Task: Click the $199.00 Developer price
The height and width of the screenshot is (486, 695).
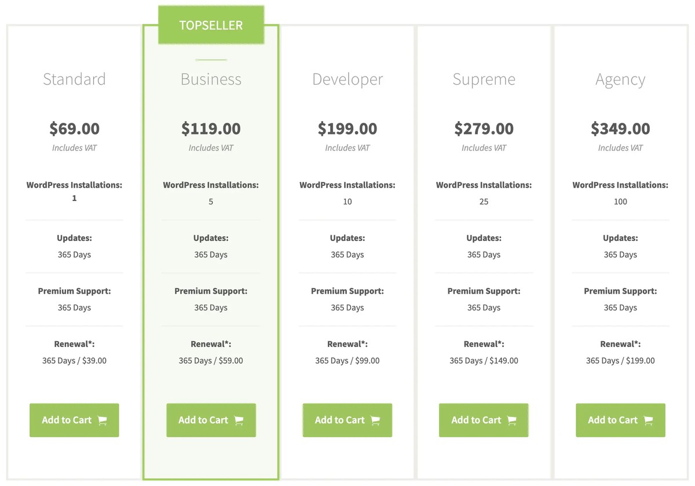Action: [x=348, y=129]
